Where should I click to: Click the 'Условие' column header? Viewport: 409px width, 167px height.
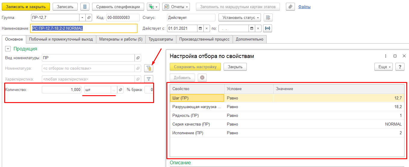(x=249, y=89)
